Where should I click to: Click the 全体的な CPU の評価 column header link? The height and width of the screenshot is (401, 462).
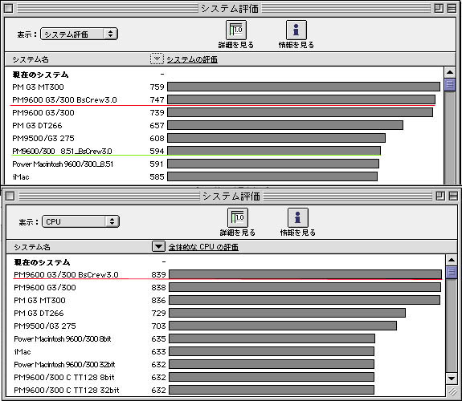(203, 247)
